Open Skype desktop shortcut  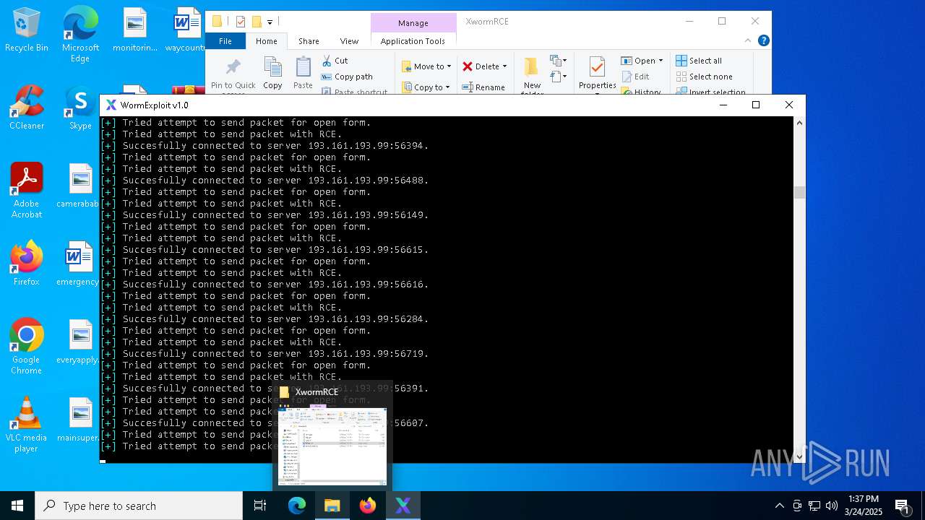(80, 108)
